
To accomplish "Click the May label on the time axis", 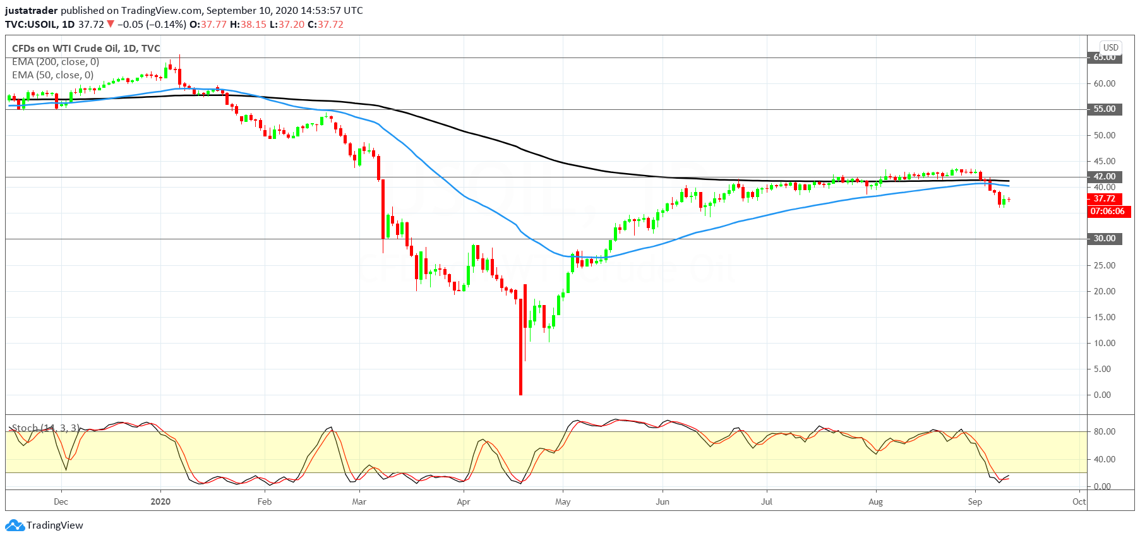I will click(x=563, y=502).
